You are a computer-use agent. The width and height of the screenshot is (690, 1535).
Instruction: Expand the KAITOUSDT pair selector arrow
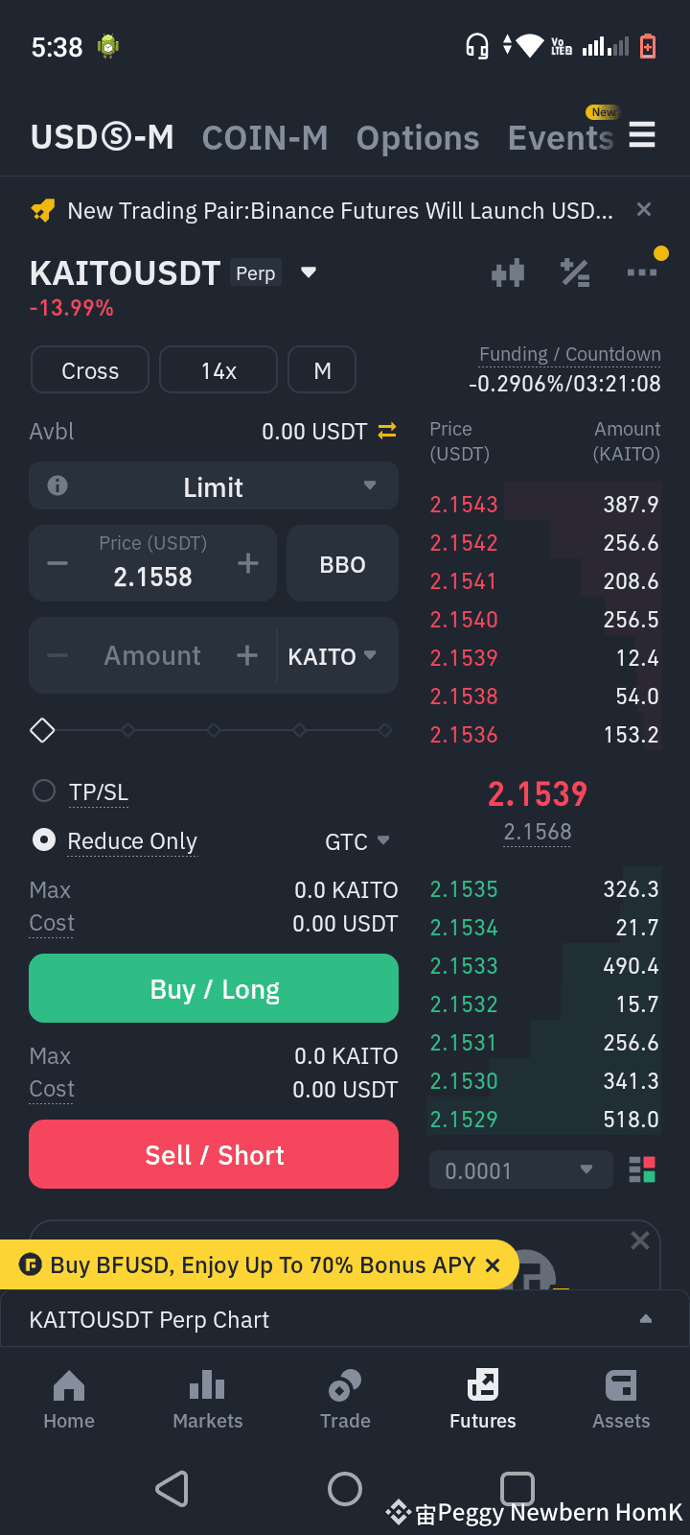pyautogui.click(x=309, y=272)
